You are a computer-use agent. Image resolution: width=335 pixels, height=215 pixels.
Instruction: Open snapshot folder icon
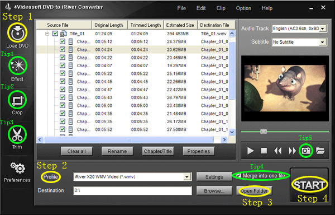click(x=320, y=151)
